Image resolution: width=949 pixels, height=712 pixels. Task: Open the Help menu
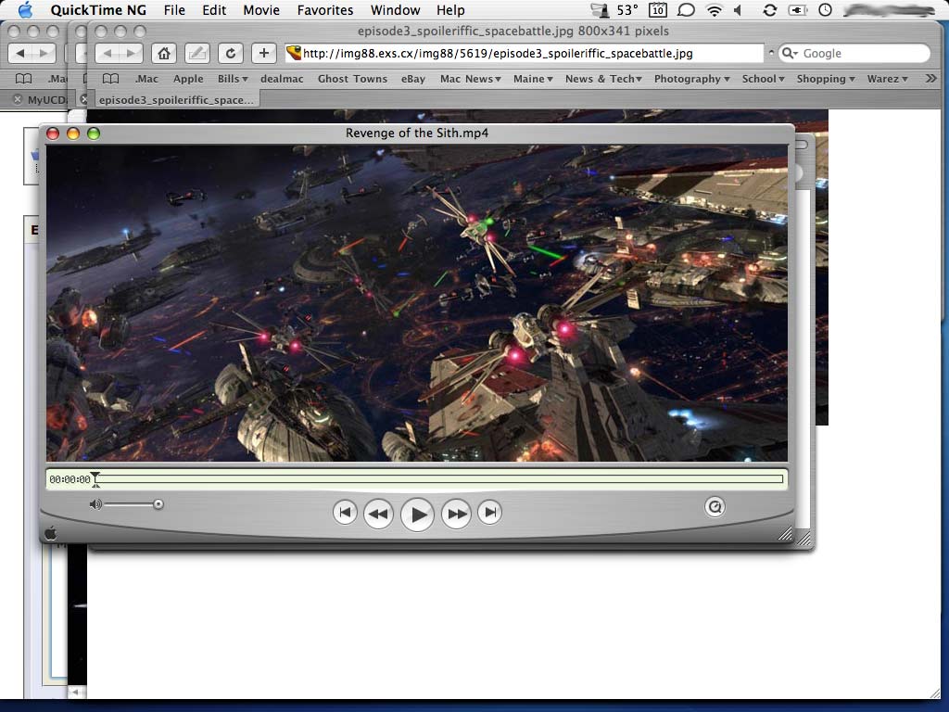tap(451, 9)
